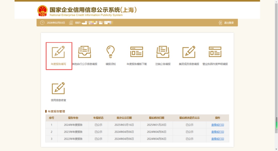278x151 pixels.
Task: Click the 报告年份 column header
Action: point(73,118)
